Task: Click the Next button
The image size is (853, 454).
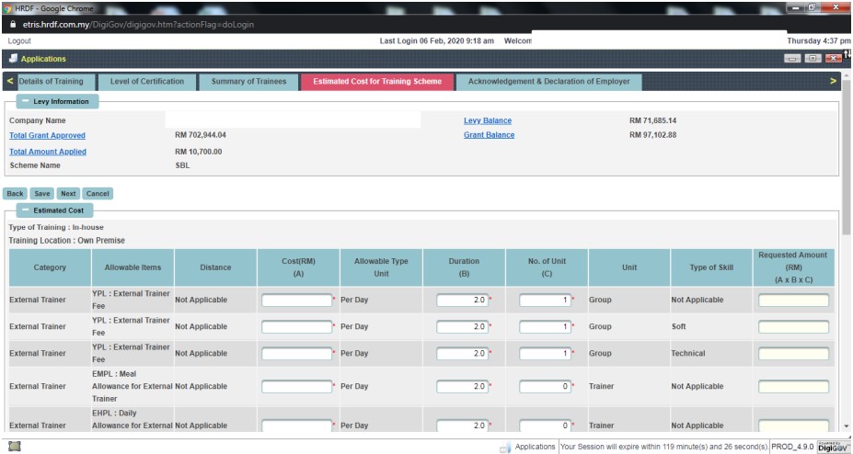Action: [x=68, y=194]
